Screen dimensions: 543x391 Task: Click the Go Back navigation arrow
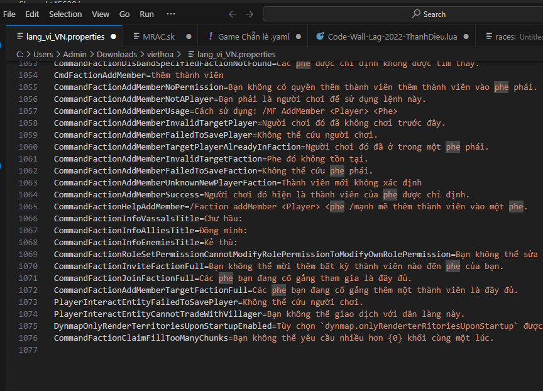pyautogui.click(x=233, y=14)
